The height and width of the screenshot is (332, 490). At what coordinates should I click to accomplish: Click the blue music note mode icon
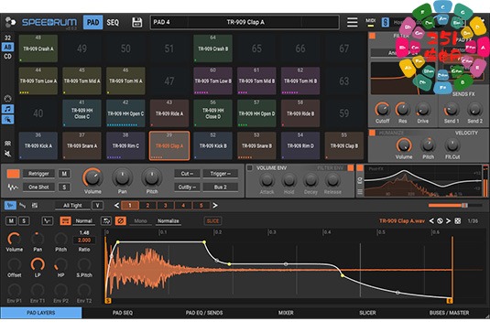tap(8, 109)
